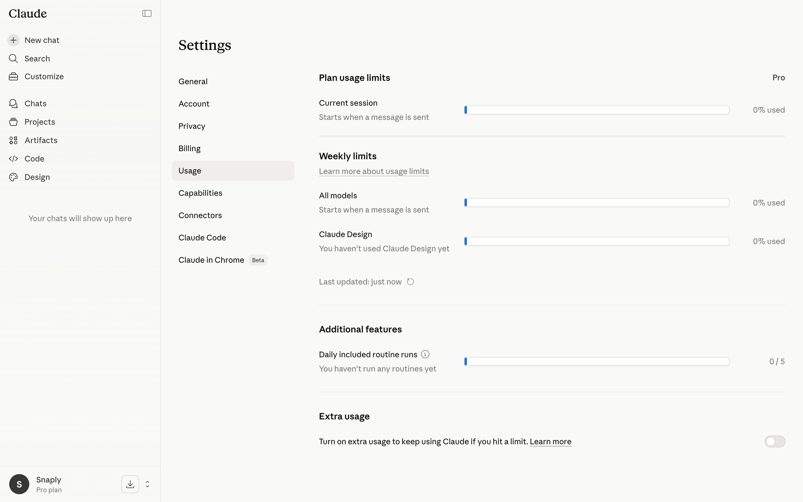Open Billing settings tab
The width and height of the screenshot is (803, 502).
233,148
